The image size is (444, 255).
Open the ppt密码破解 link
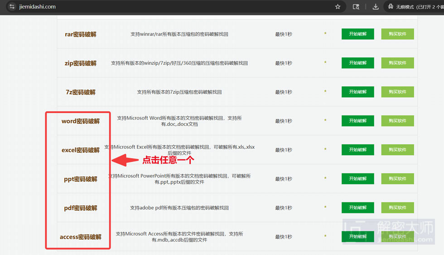click(81, 179)
